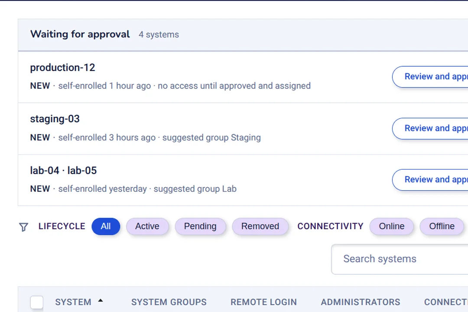The image size is (468, 312).
Task: Open the staging-03 pending entry
Action: point(55,119)
